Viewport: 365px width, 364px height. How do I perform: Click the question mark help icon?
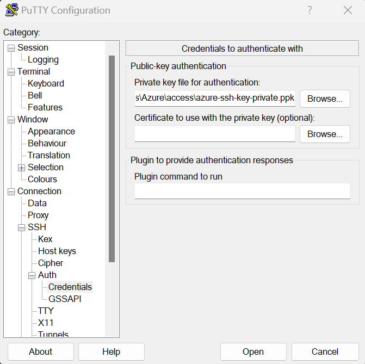310,10
